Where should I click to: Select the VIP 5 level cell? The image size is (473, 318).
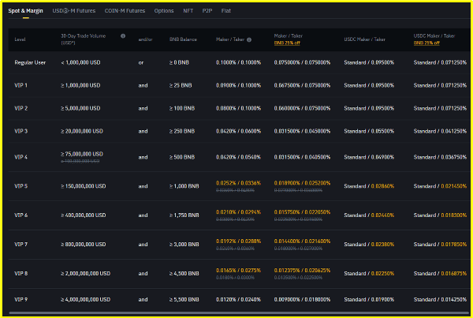(20, 186)
